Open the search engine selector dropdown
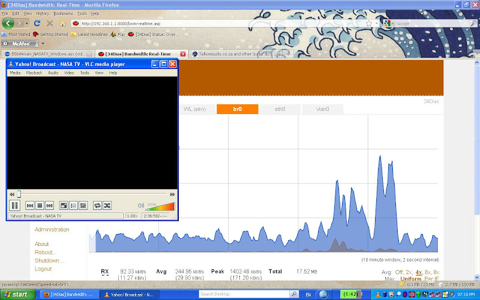Image resolution: width=480 pixels, height=300 pixels. 388,23
